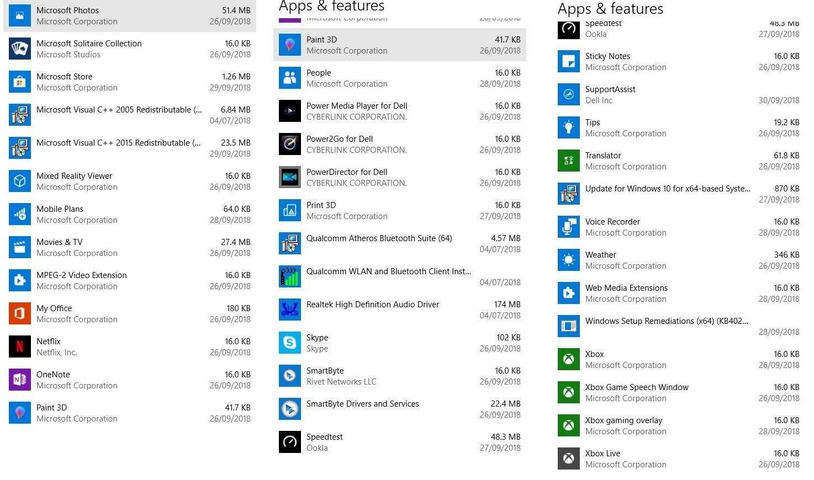Click the Netflix N icon
This screenshot has width=814, height=480.
point(20,346)
